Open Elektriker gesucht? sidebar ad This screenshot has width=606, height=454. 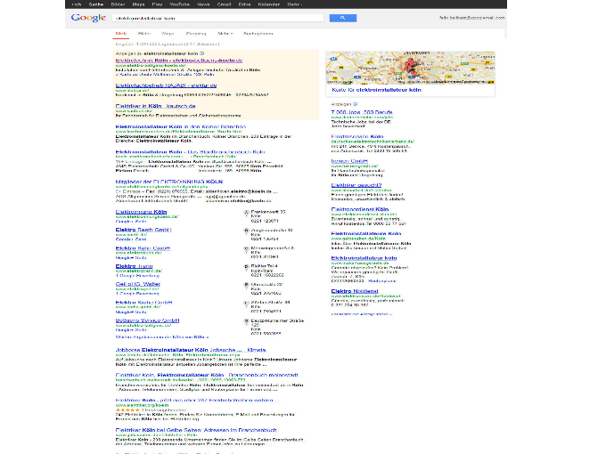pos(356,185)
